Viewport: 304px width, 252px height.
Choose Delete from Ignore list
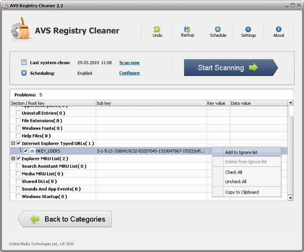(x=246, y=162)
